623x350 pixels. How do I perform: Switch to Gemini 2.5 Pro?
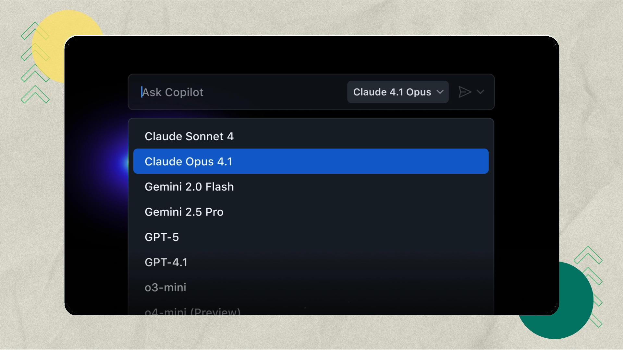184,212
